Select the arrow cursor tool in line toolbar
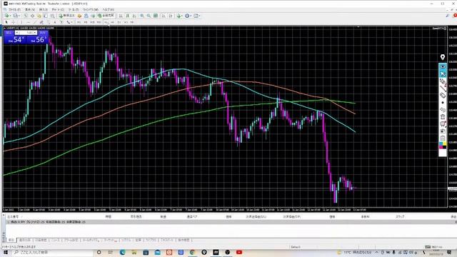The image size is (457, 257). [6, 22]
